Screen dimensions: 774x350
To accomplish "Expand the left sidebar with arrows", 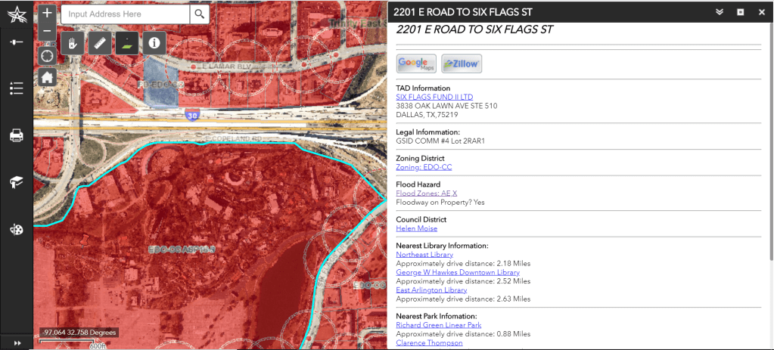I will click(16, 343).
